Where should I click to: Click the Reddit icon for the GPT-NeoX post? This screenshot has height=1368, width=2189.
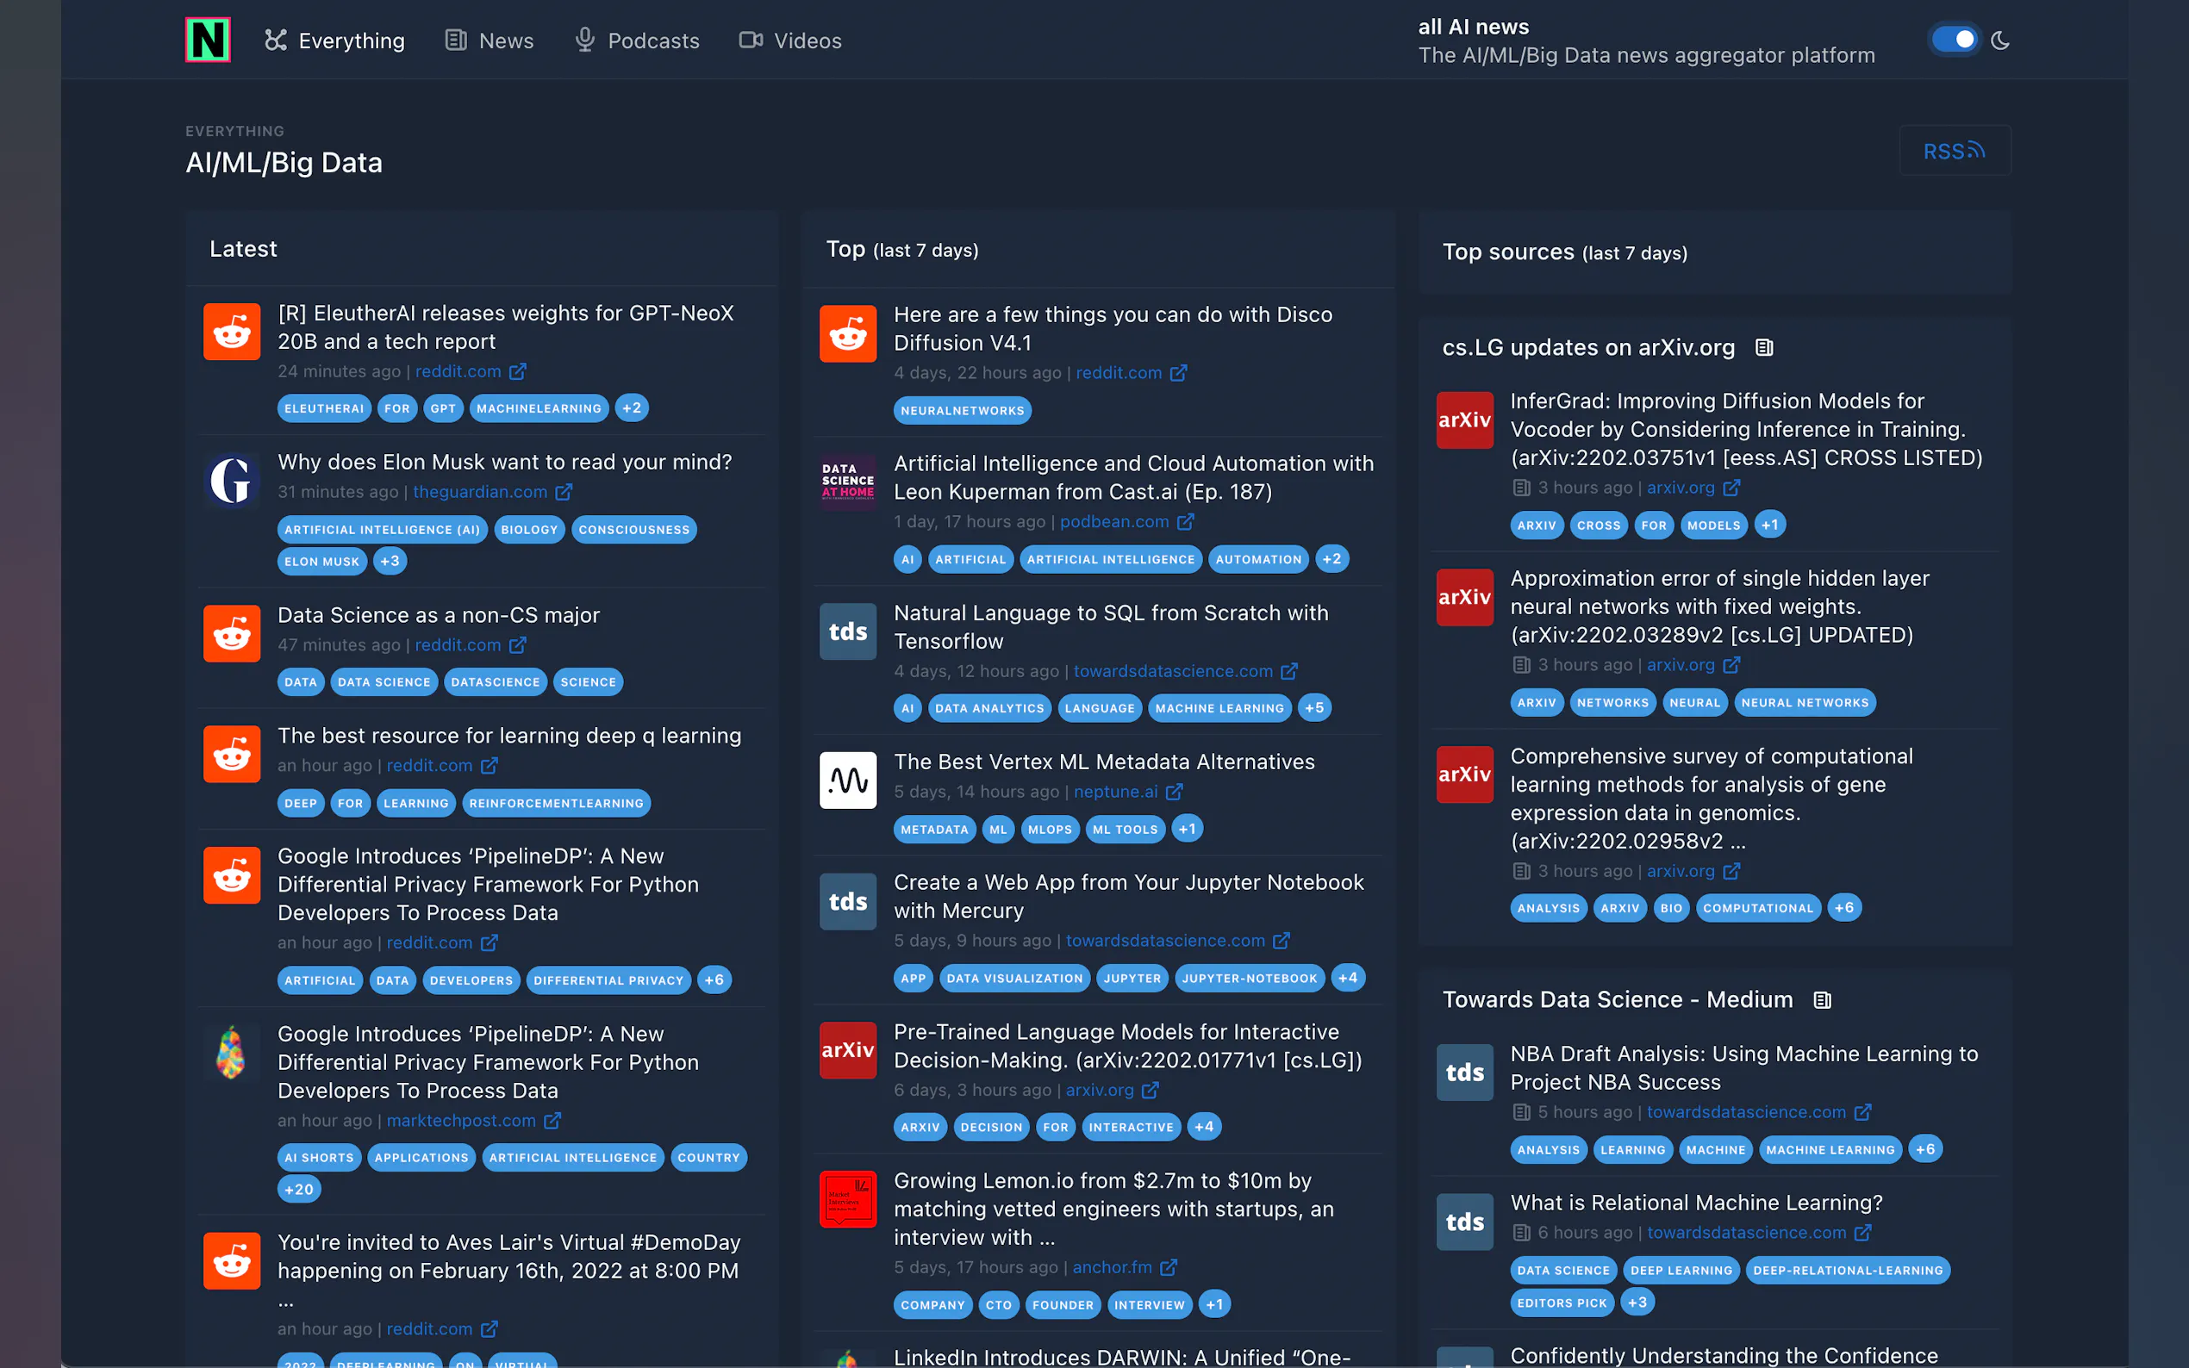(x=232, y=332)
